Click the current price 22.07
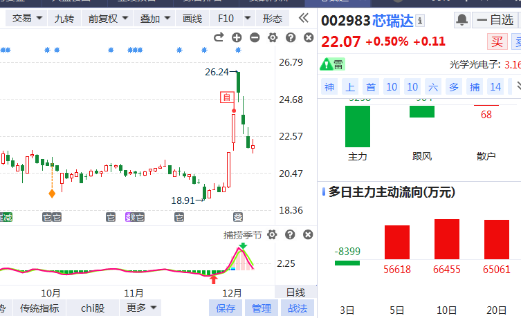The image size is (521, 318). point(340,42)
